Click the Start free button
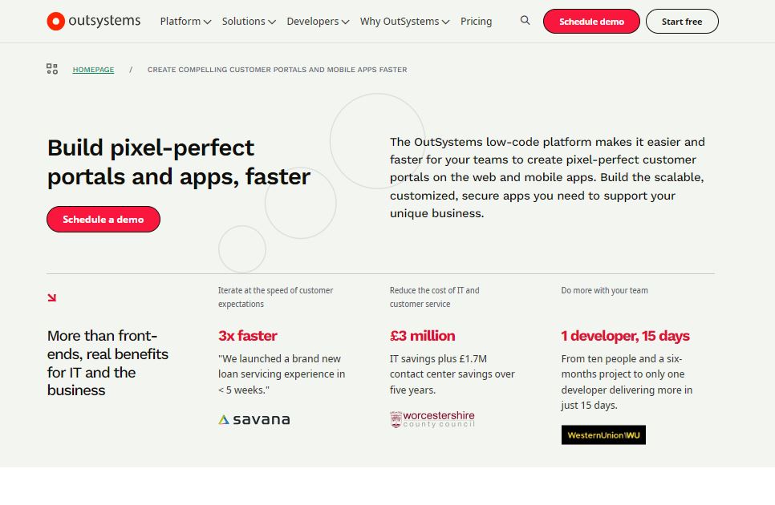 (x=682, y=21)
